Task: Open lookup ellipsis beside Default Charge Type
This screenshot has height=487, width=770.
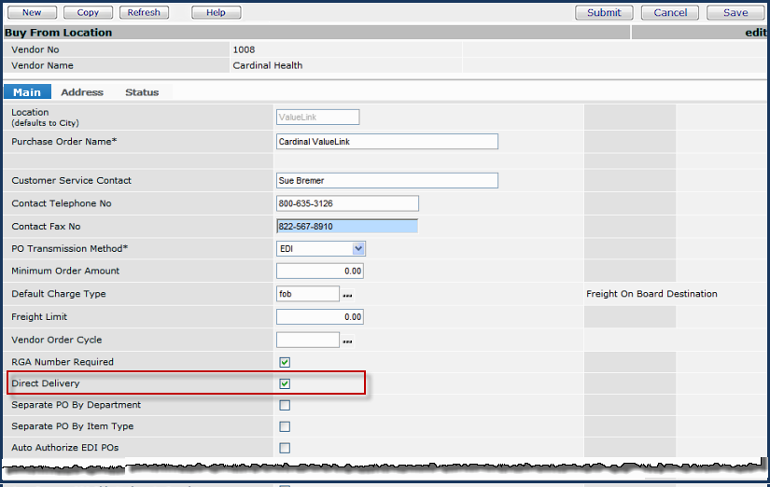Action: (348, 295)
